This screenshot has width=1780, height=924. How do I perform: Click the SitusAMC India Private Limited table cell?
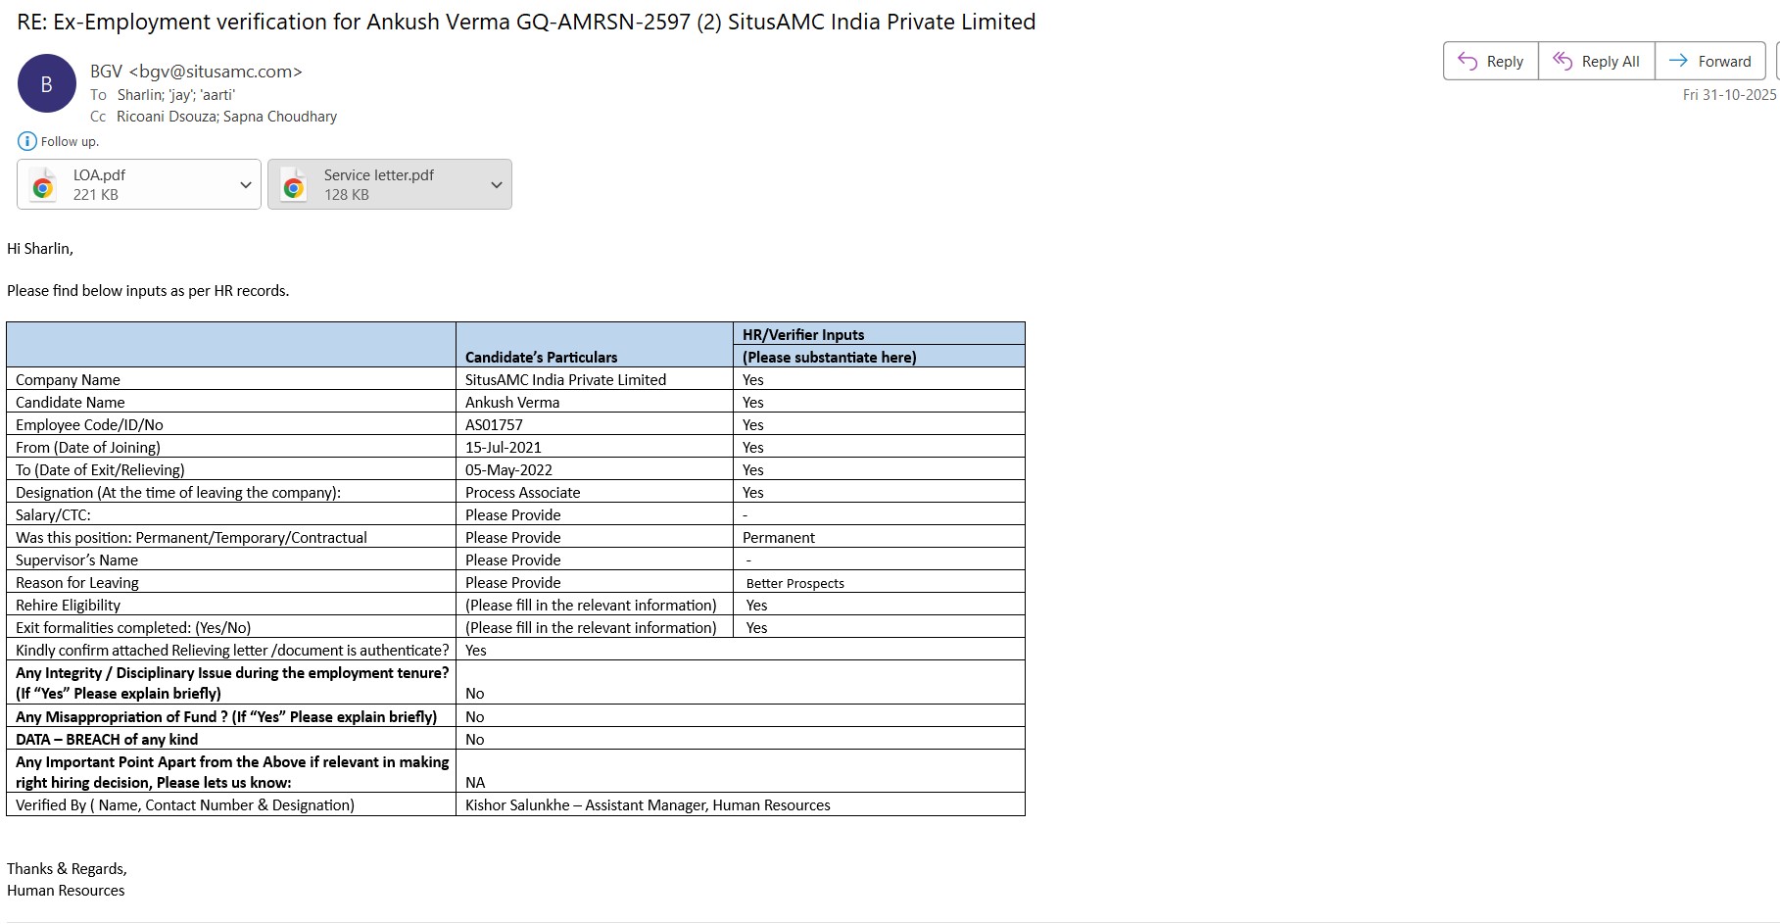(x=594, y=379)
